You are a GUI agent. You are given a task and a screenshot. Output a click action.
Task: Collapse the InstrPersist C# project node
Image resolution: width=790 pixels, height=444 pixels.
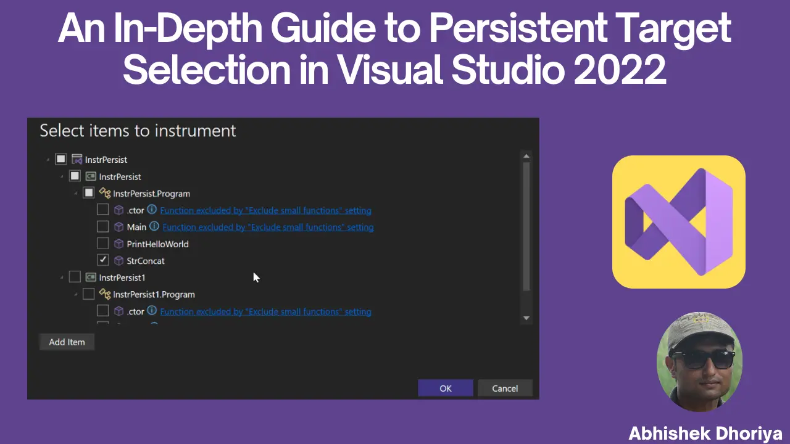click(x=62, y=177)
